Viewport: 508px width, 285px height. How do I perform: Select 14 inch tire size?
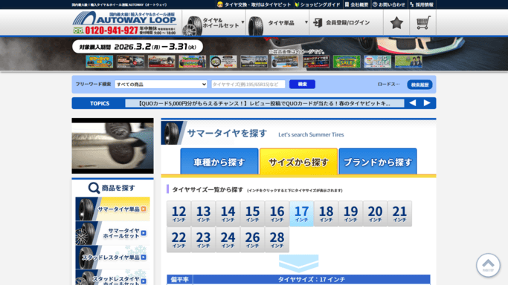[228, 214]
